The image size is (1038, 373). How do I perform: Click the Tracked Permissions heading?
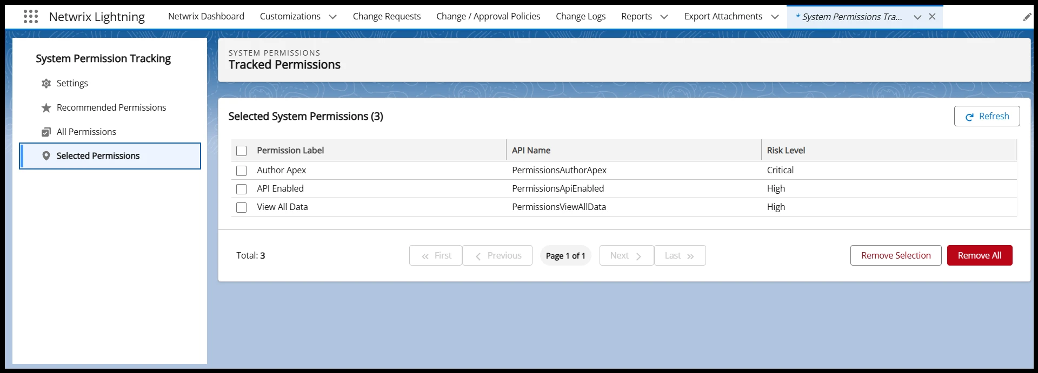pyautogui.click(x=284, y=65)
